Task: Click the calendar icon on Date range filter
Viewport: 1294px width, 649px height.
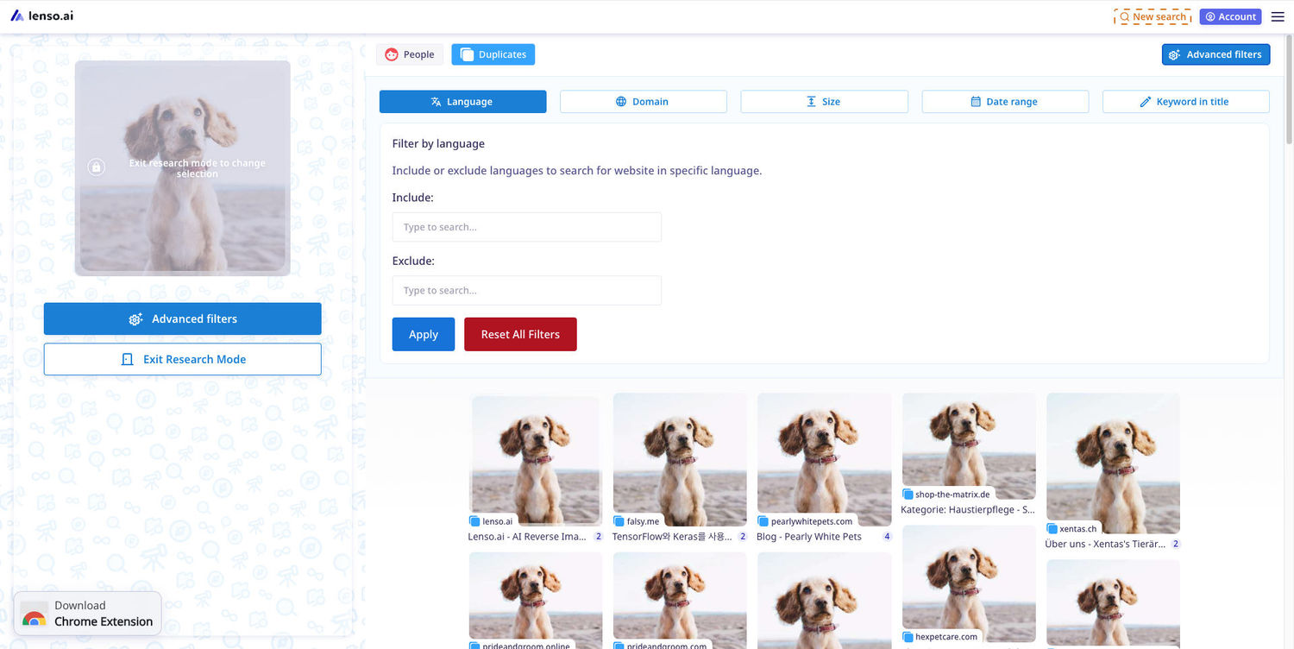Action: point(976,102)
